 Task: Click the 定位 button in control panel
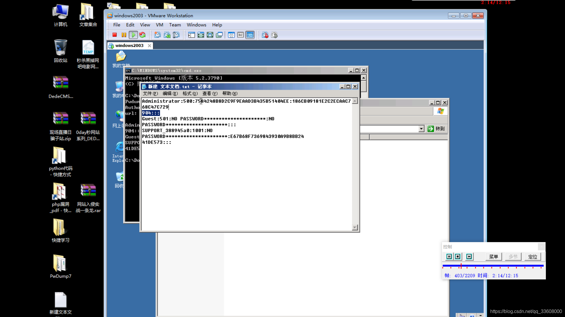(x=533, y=257)
